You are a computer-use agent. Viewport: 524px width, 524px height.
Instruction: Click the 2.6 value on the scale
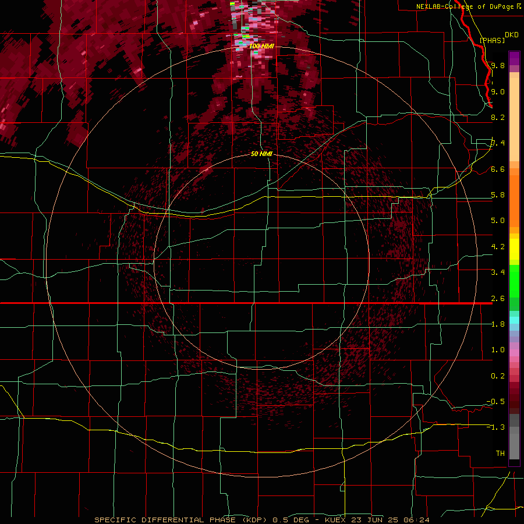[x=498, y=299]
